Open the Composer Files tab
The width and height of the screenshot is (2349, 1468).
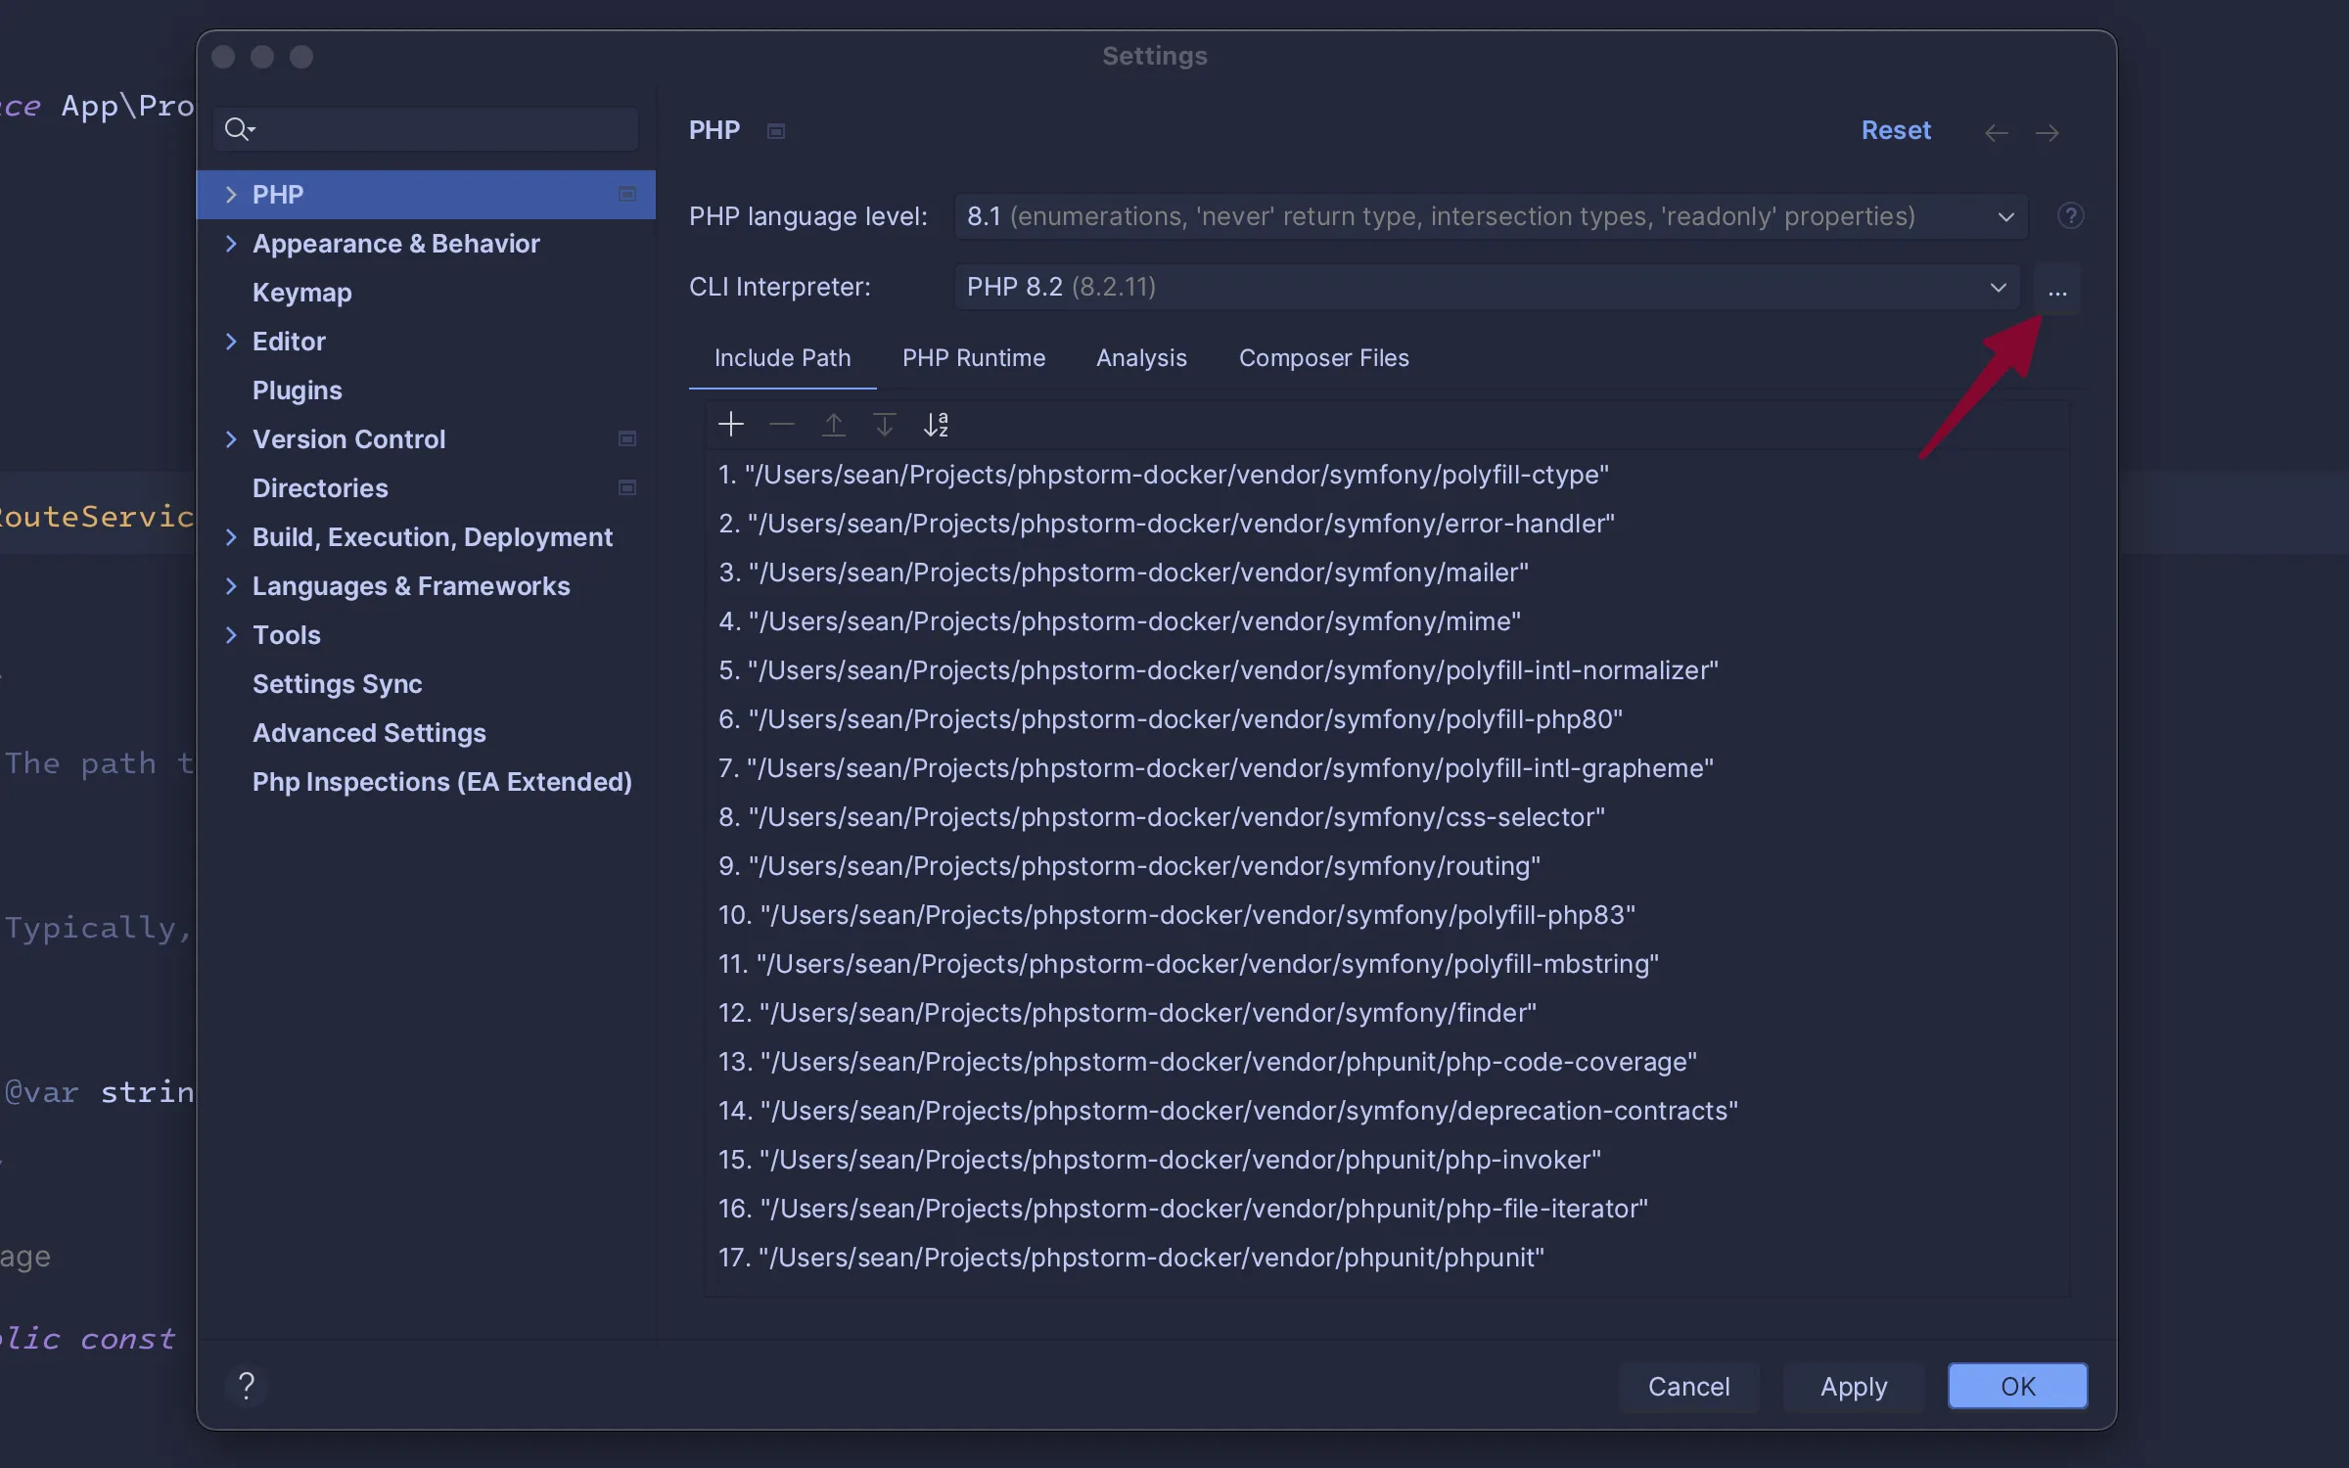click(x=1323, y=358)
